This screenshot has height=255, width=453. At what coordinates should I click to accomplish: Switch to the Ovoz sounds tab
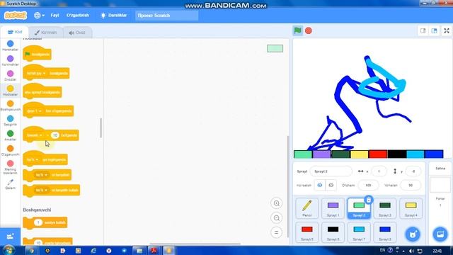(77, 33)
